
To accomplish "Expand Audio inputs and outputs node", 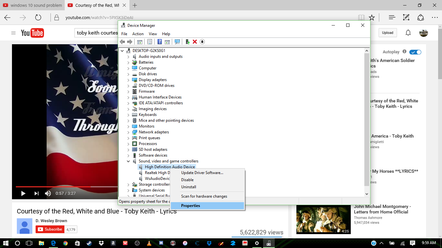I will 128,57.
